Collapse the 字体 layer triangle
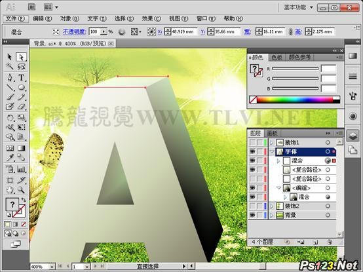 tap(273, 151)
